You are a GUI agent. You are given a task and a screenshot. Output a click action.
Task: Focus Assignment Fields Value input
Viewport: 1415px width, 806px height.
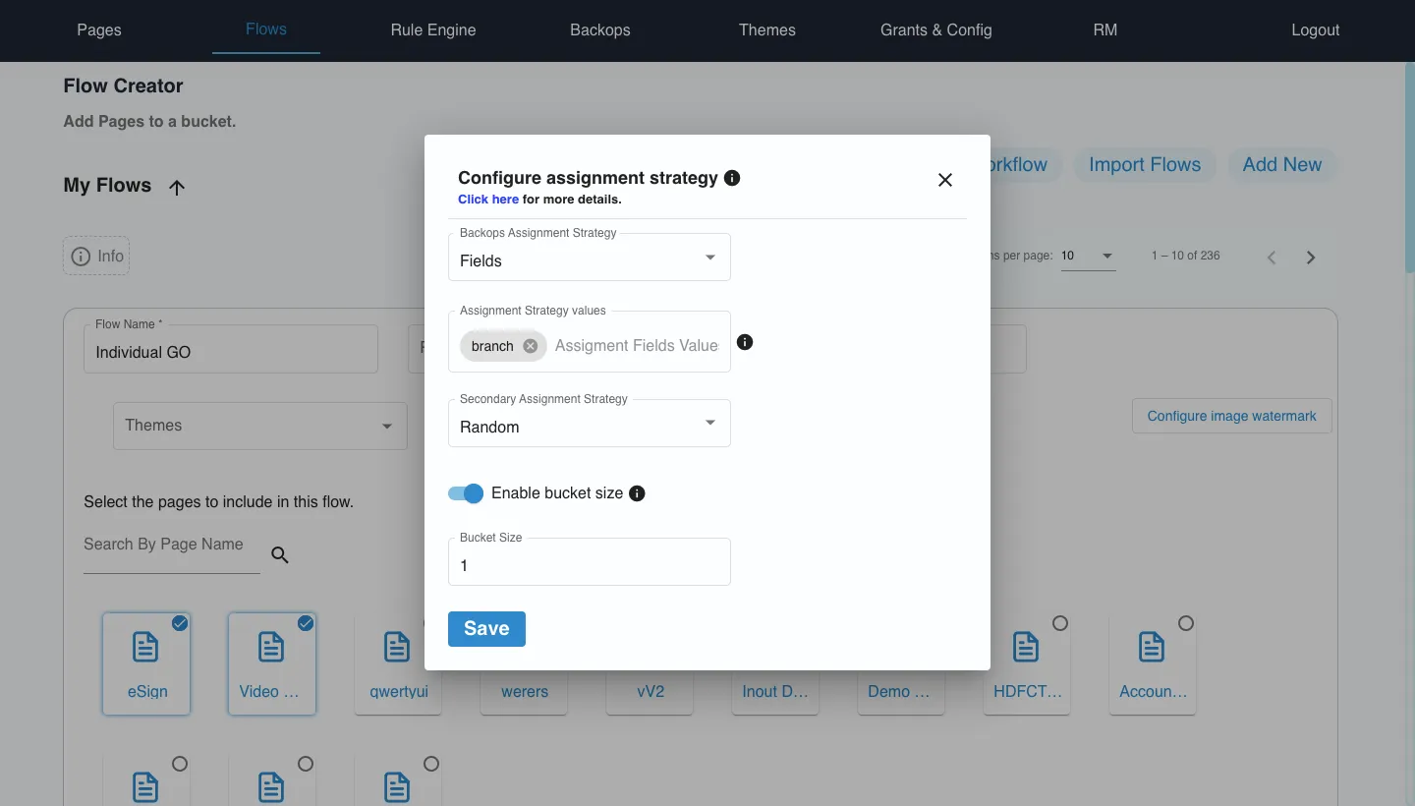click(637, 346)
